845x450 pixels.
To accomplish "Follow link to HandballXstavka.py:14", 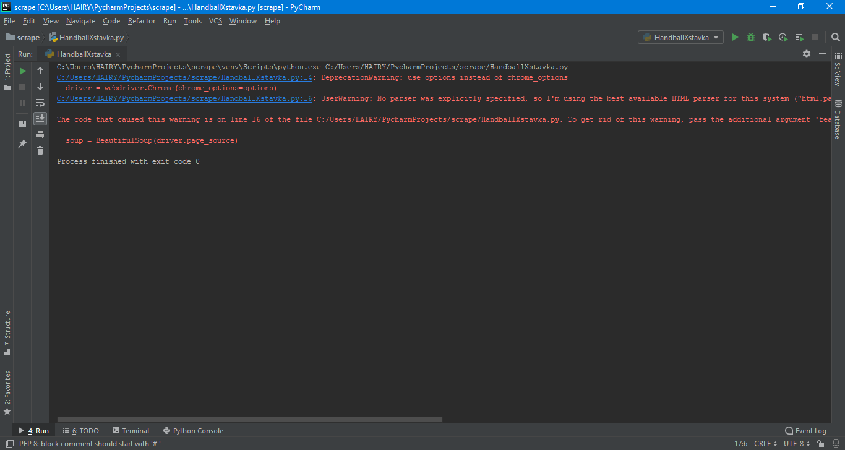I will (184, 78).
